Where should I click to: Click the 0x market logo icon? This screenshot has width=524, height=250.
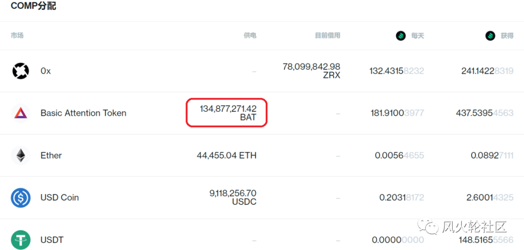[21, 71]
